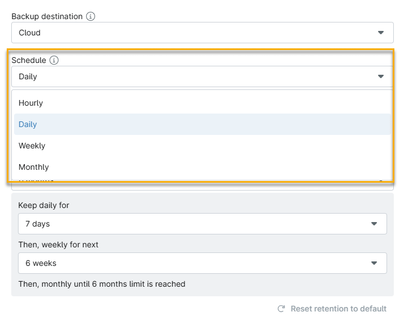
Task: Expand the 7 days dropdown arrow
Action: click(374, 224)
